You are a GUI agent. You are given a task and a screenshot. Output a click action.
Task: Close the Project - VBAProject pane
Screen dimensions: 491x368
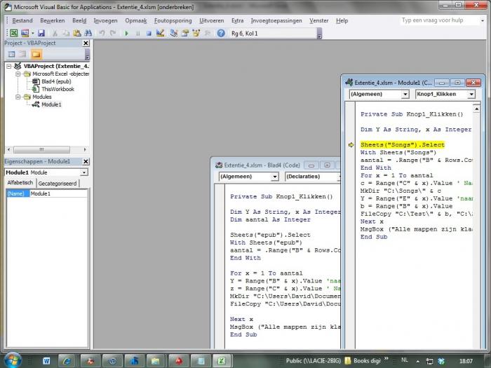[x=86, y=43]
